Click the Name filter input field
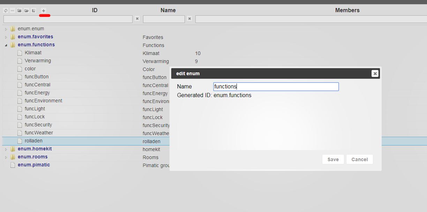 (164, 19)
